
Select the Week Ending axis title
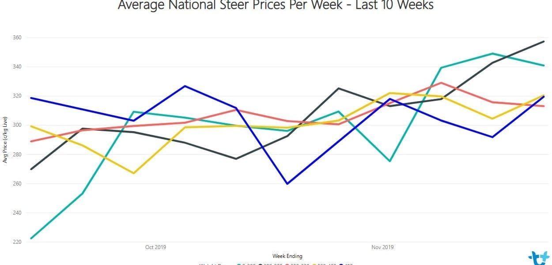(x=287, y=256)
